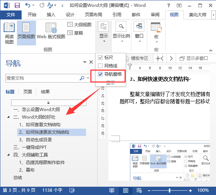Open search options dropdown in navigation
Image resolution: width=216 pixels, height=195 pixels.
pyautogui.click(x=88, y=78)
